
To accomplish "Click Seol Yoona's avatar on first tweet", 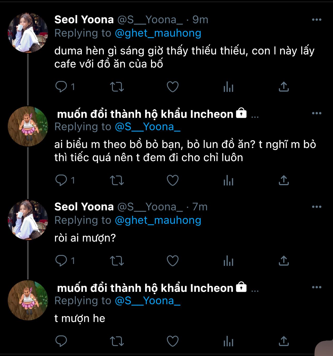I will (x=28, y=33).
